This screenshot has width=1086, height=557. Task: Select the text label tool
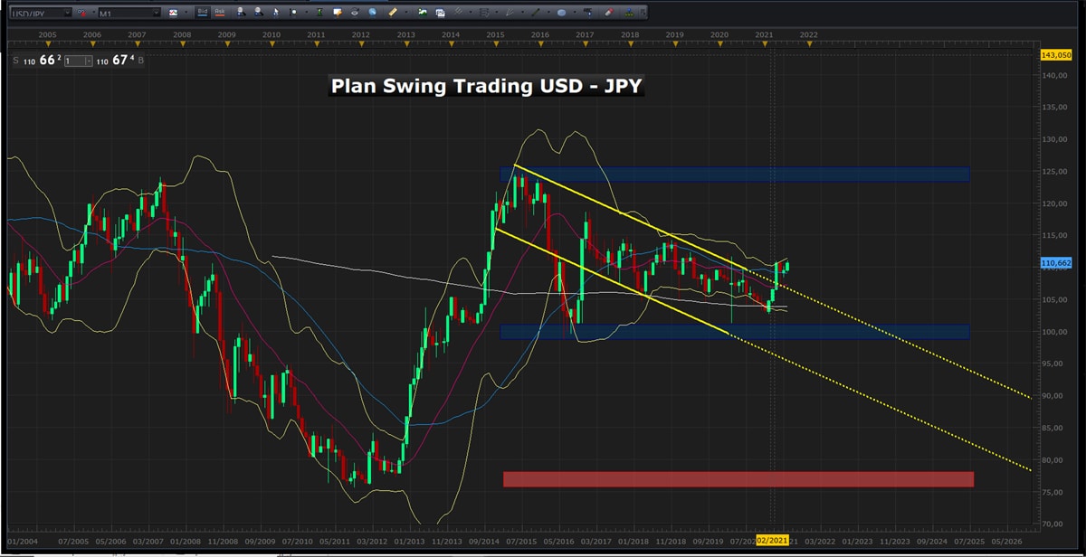click(588, 13)
